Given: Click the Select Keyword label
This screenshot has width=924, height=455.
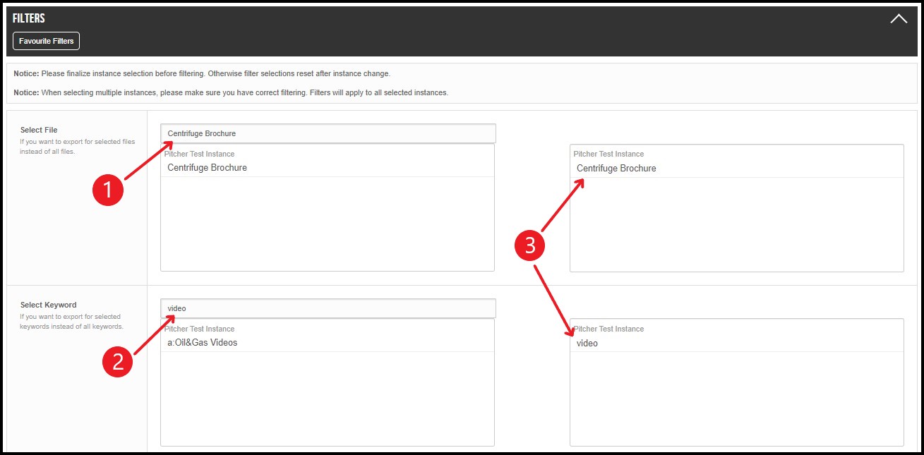Looking at the screenshot, I should (x=48, y=305).
